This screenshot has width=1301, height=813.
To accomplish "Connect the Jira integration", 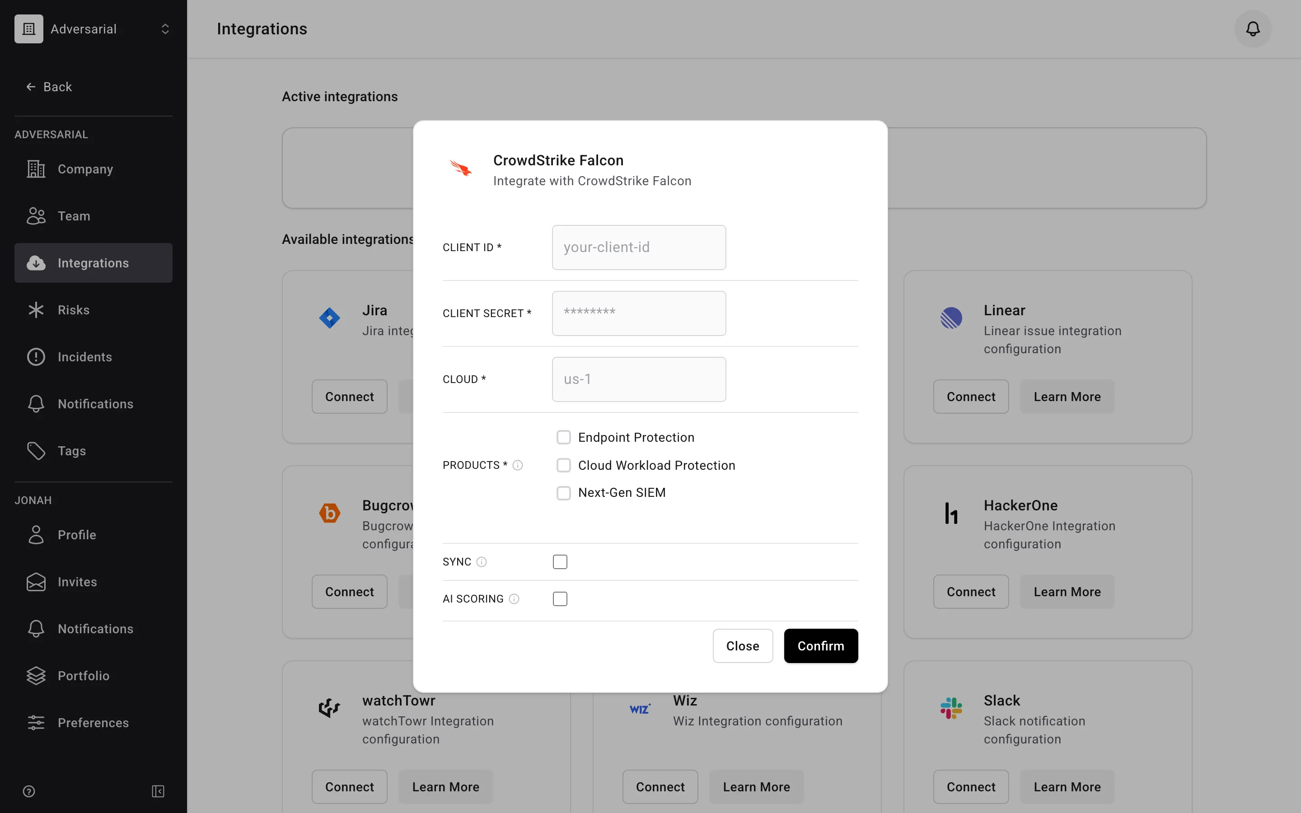I will pos(350,397).
